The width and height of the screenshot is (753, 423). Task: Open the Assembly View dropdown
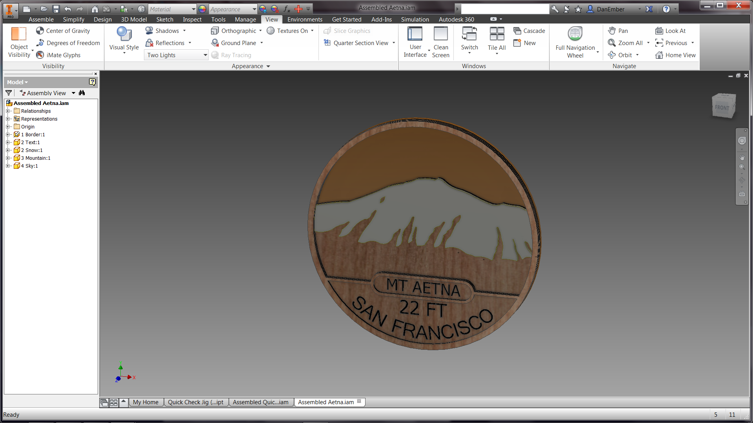coord(73,93)
